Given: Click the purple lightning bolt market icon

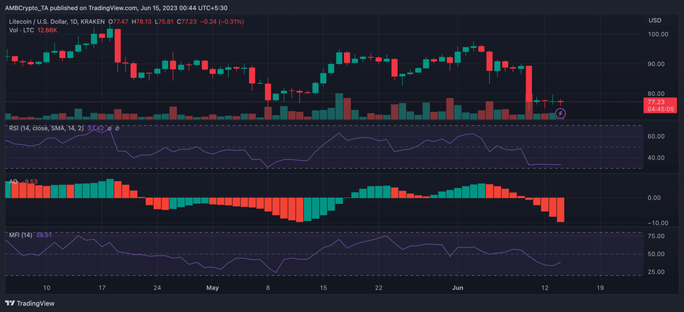Looking at the screenshot, I should point(560,113).
